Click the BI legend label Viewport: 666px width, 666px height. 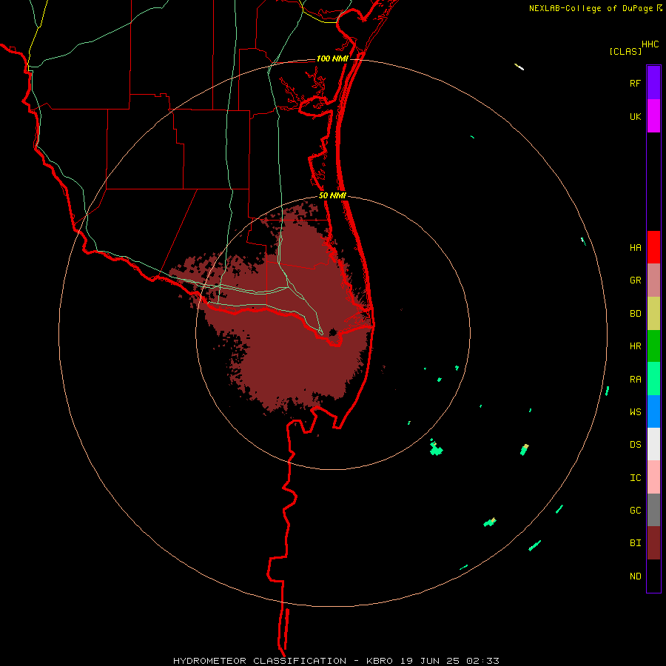click(x=635, y=543)
